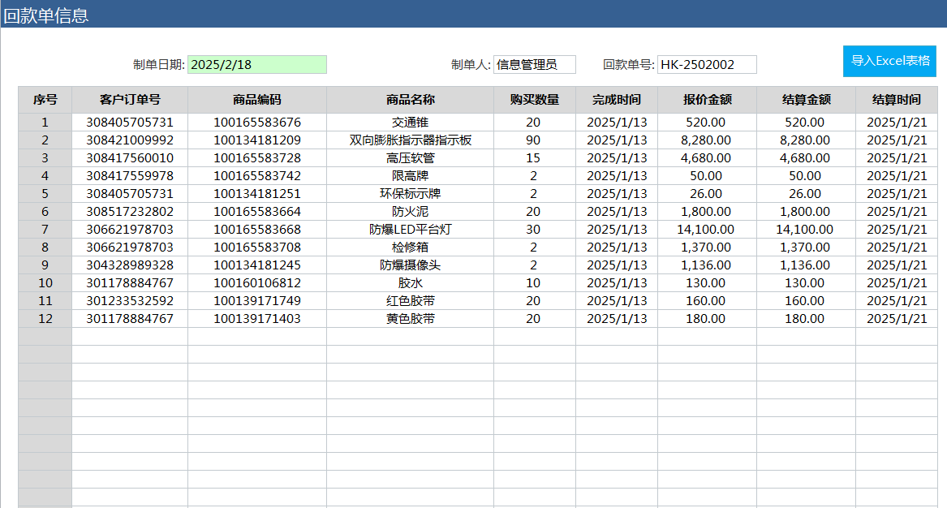Click product code 100165583676
The image size is (947, 508).
(257, 123)
